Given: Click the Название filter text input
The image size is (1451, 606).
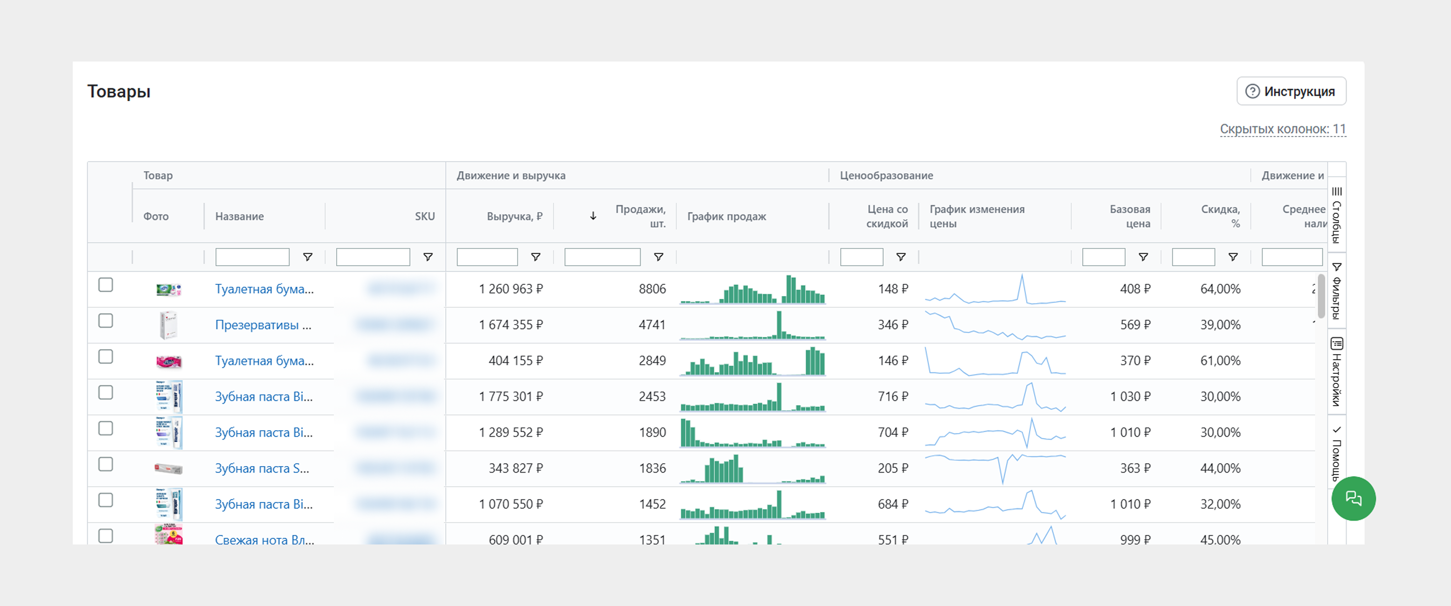Looking at the screenshot, I should pyautogui.click(x=252, y=257).
